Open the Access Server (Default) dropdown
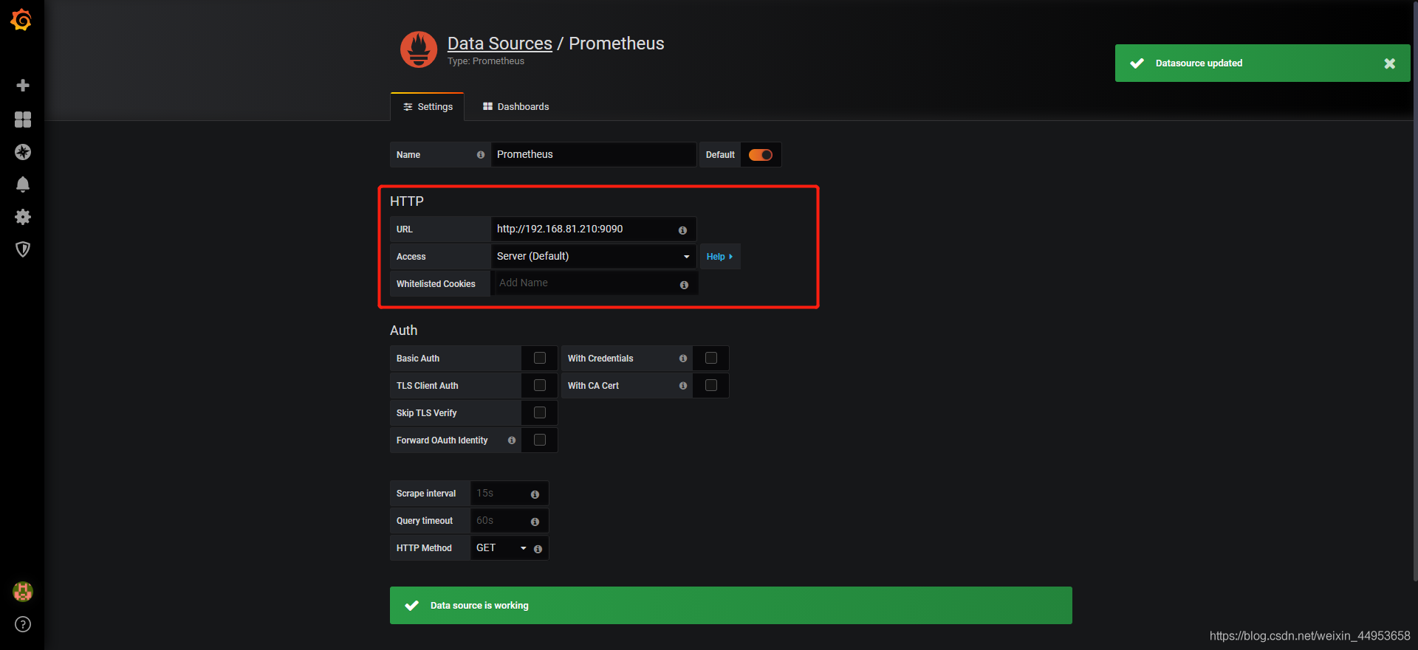Image resolution: width=1418 pixels, height=650 pixels. pos(594,257)
